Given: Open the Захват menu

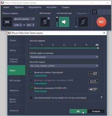Looking at the screenshot, I should 6,7.
